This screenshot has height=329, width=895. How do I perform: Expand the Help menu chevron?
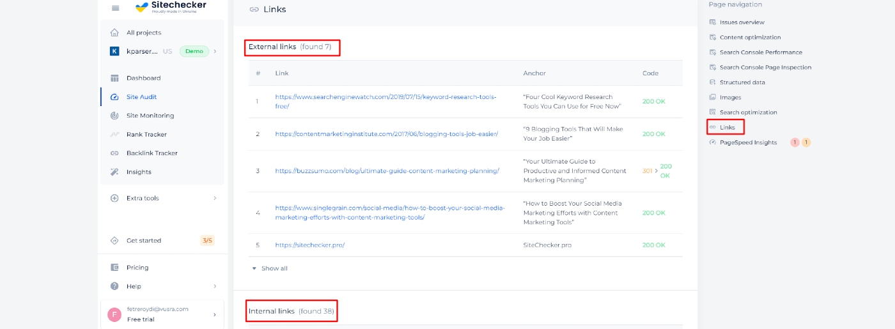point(214,286)
